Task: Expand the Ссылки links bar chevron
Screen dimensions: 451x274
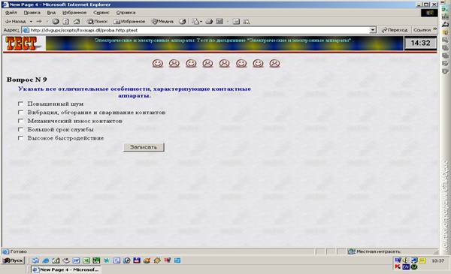Action: pos(435,29)
